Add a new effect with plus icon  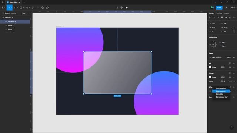point(234,87)
